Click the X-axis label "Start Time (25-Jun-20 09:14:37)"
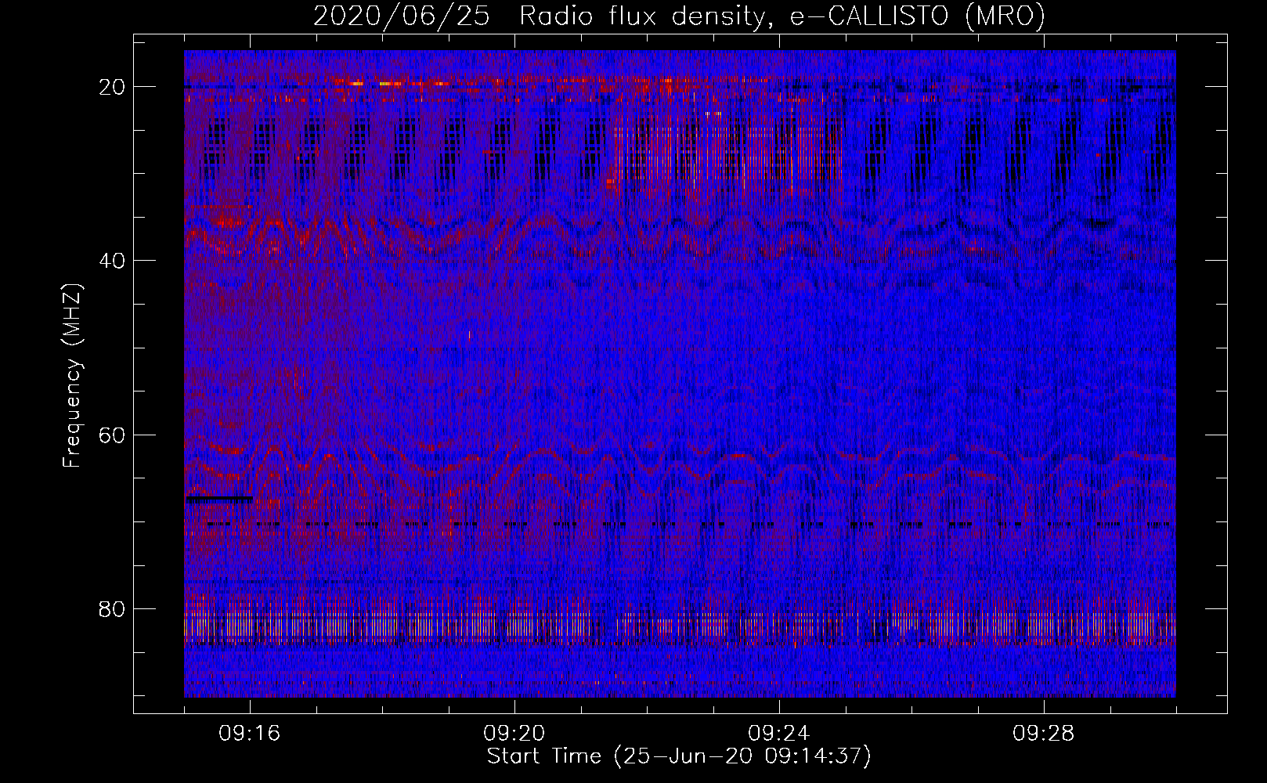Image resolution: width=1267 pixels, height=783 pixels. [679, 756]
